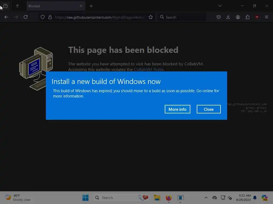
Task: Close the Firefox window
Action: [x=267, y=6]
